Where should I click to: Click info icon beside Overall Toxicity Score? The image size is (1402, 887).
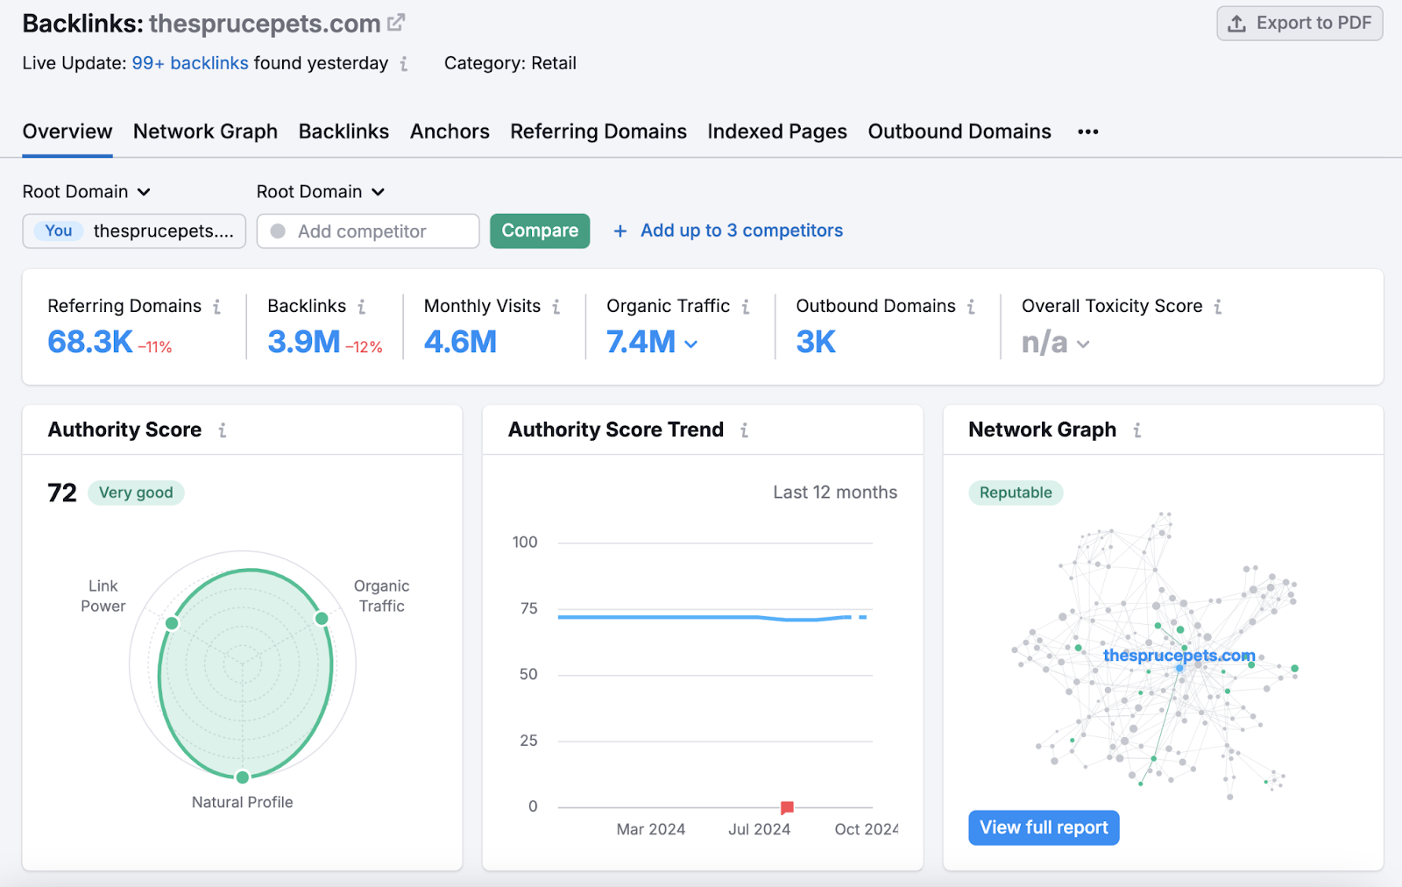[x=1218, y=307]
